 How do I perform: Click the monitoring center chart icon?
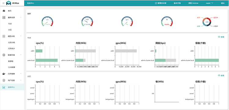(4, 87)
